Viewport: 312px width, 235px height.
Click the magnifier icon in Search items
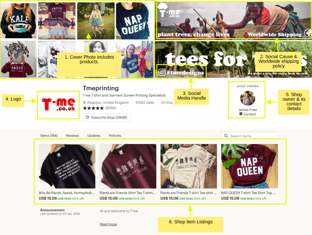[226, 136]
